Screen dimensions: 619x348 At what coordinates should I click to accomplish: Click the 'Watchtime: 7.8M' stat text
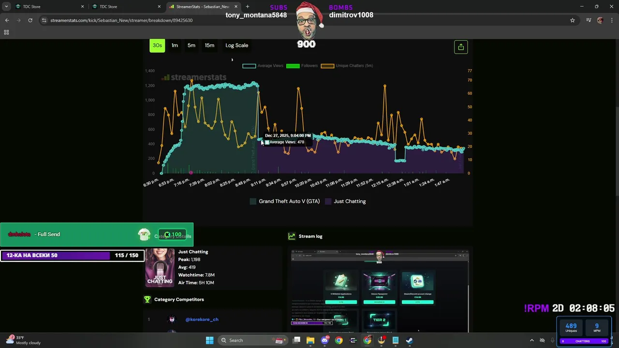point(196,275)
